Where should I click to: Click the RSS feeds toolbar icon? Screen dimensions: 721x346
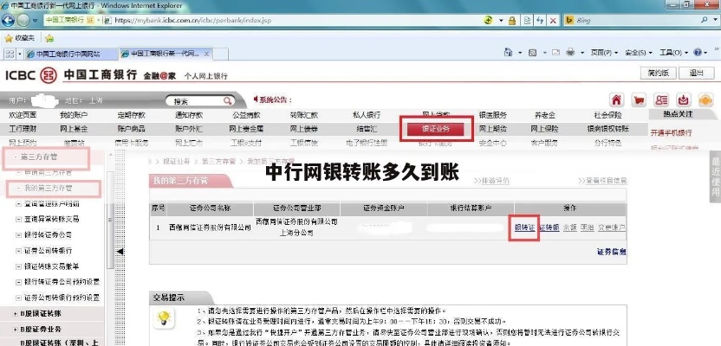click(532, 53)
